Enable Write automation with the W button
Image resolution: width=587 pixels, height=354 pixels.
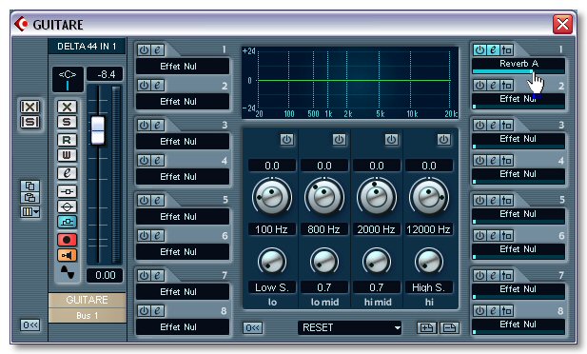[67, 155]
